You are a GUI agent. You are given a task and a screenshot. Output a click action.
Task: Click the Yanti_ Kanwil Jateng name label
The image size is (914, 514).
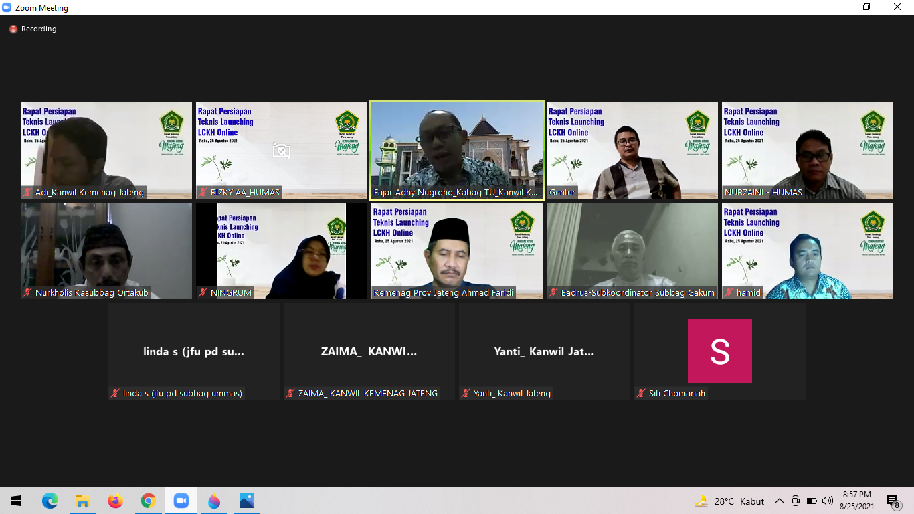[512, 394]
